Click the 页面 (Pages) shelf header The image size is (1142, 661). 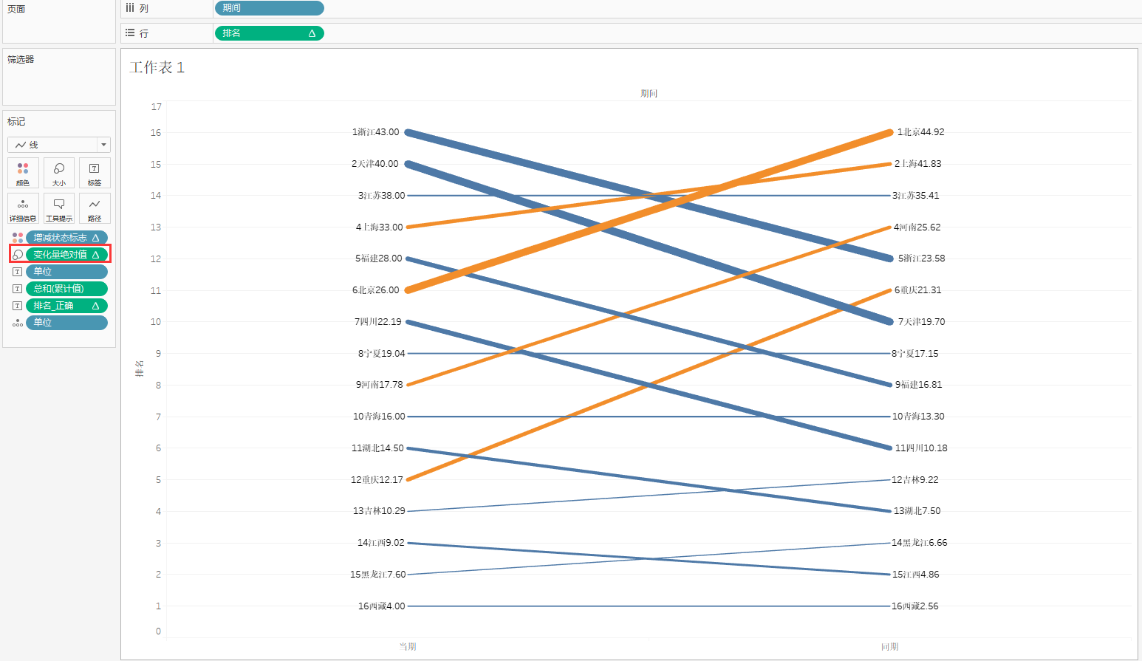point(16,9)
